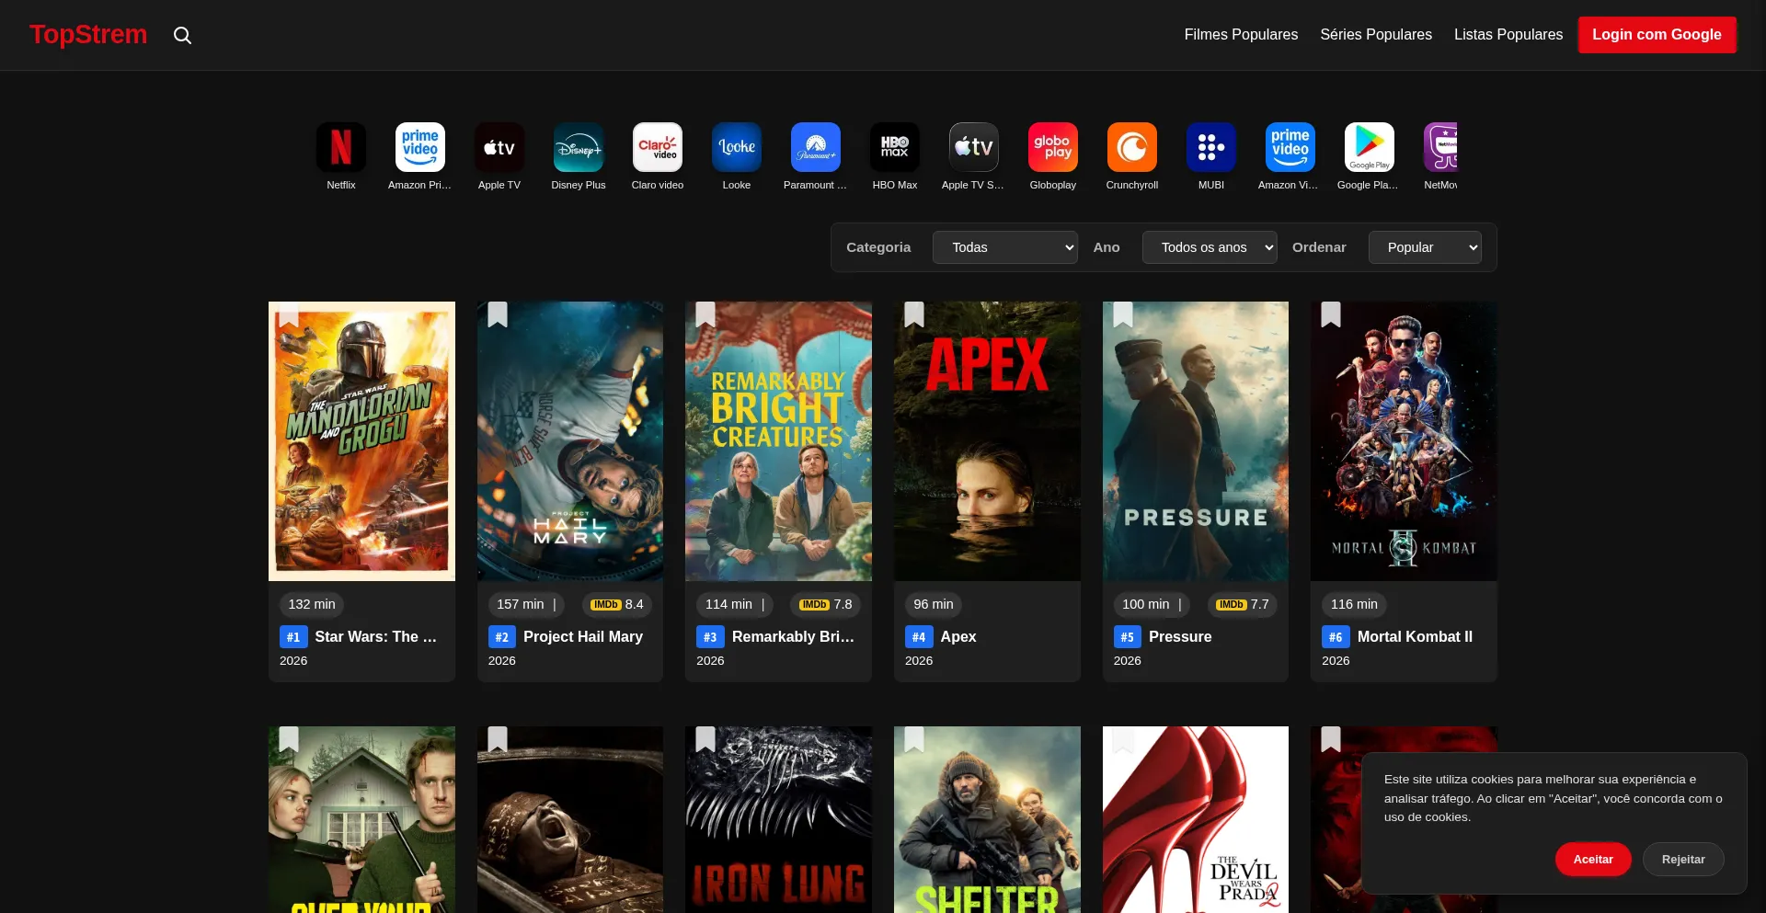Click Login com Google button
Image resolution: width=1766 pixels, height=913 pixels.
(x=1657, y=35)
